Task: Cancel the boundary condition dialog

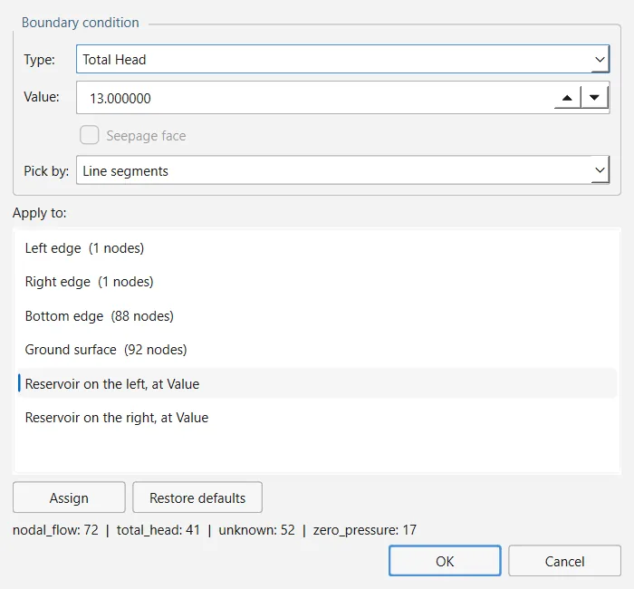Action: [x=564, y=561]
